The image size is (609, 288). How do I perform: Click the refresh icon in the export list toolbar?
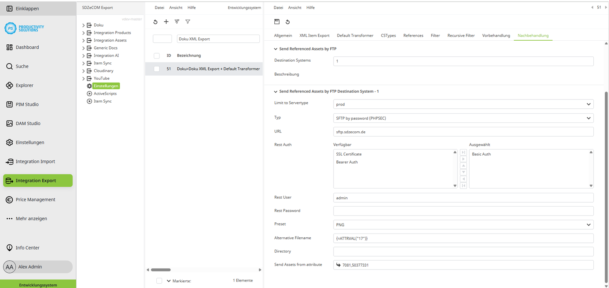[x=155, y=22]
